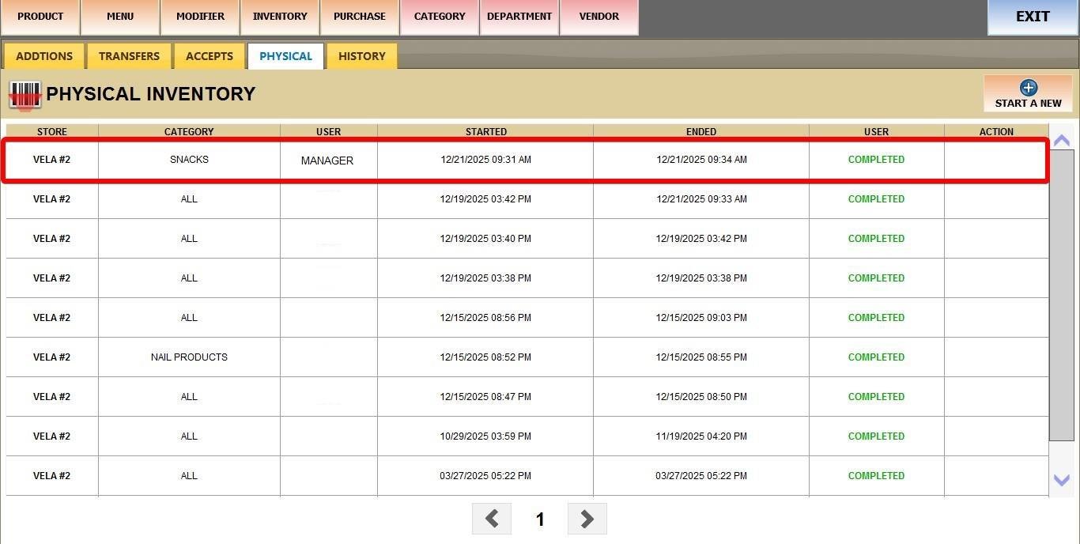Click the vertical scrollbar thumb

[1061, 294]
